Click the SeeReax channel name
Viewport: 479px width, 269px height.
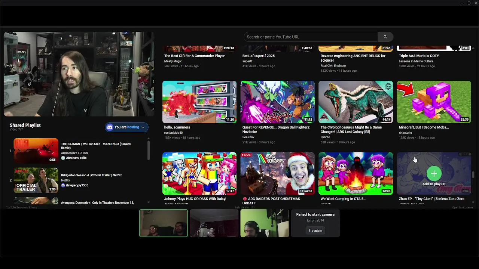click(x=248, y=137)
